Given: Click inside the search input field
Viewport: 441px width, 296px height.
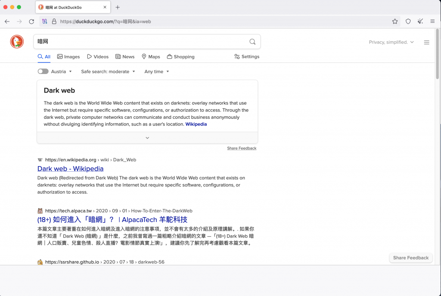Looking at the screenshot, I should [129, 42].
